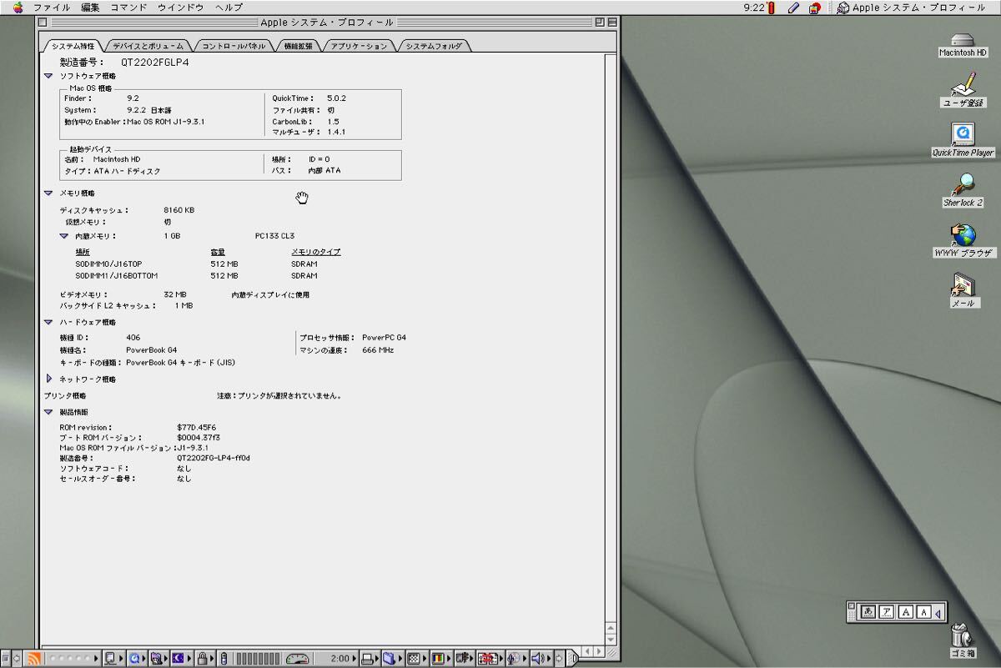The width and height of the screenshot is (1001, 668).
Task: Switch to the アプリケーション tab
Action: coord(359,46)
